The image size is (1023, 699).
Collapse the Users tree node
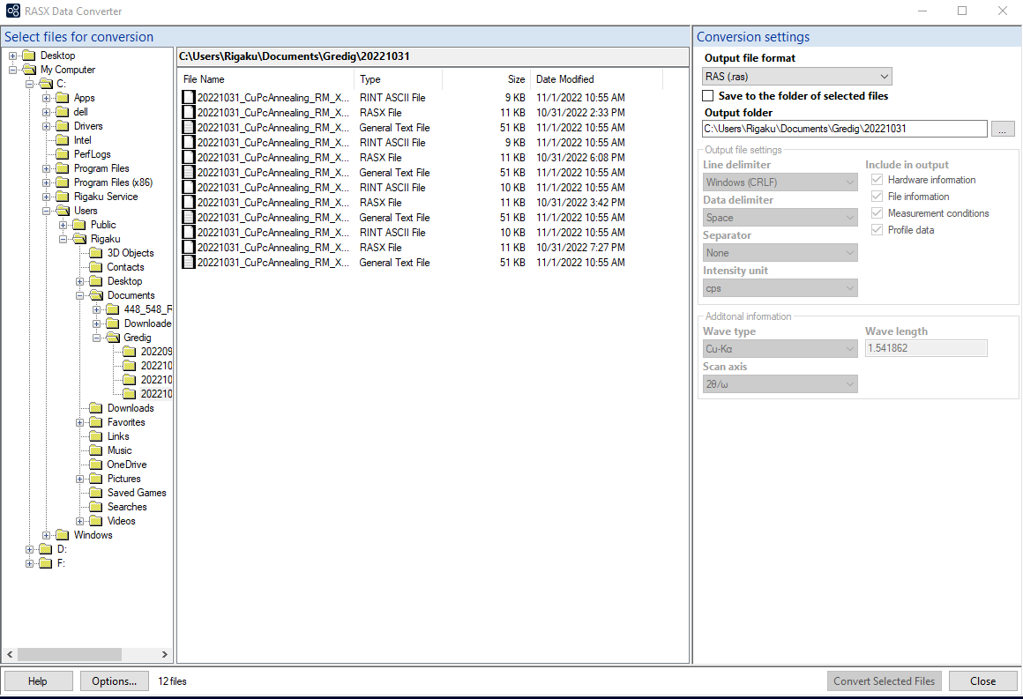[48, 211]
